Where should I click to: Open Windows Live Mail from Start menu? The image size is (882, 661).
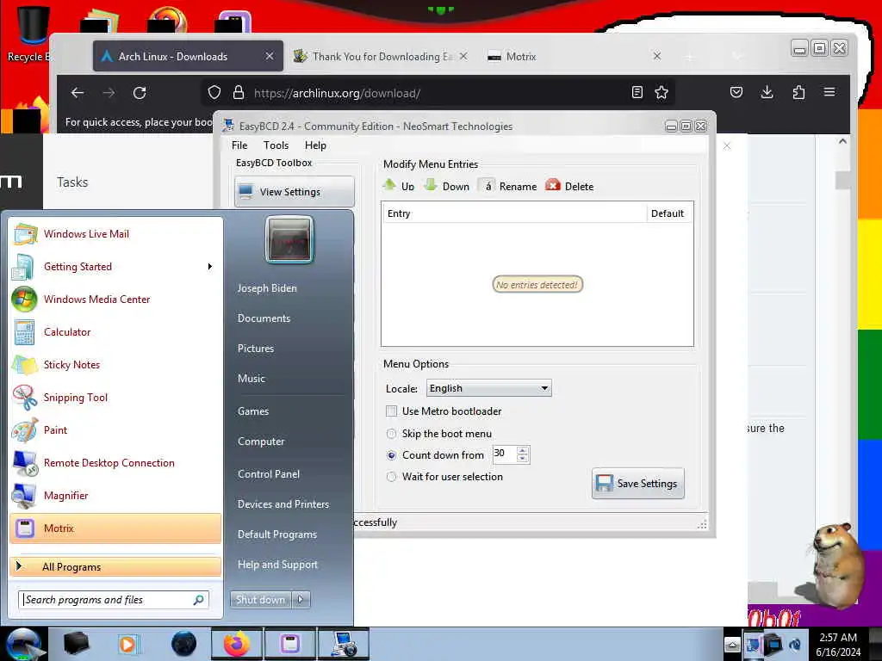115,234
